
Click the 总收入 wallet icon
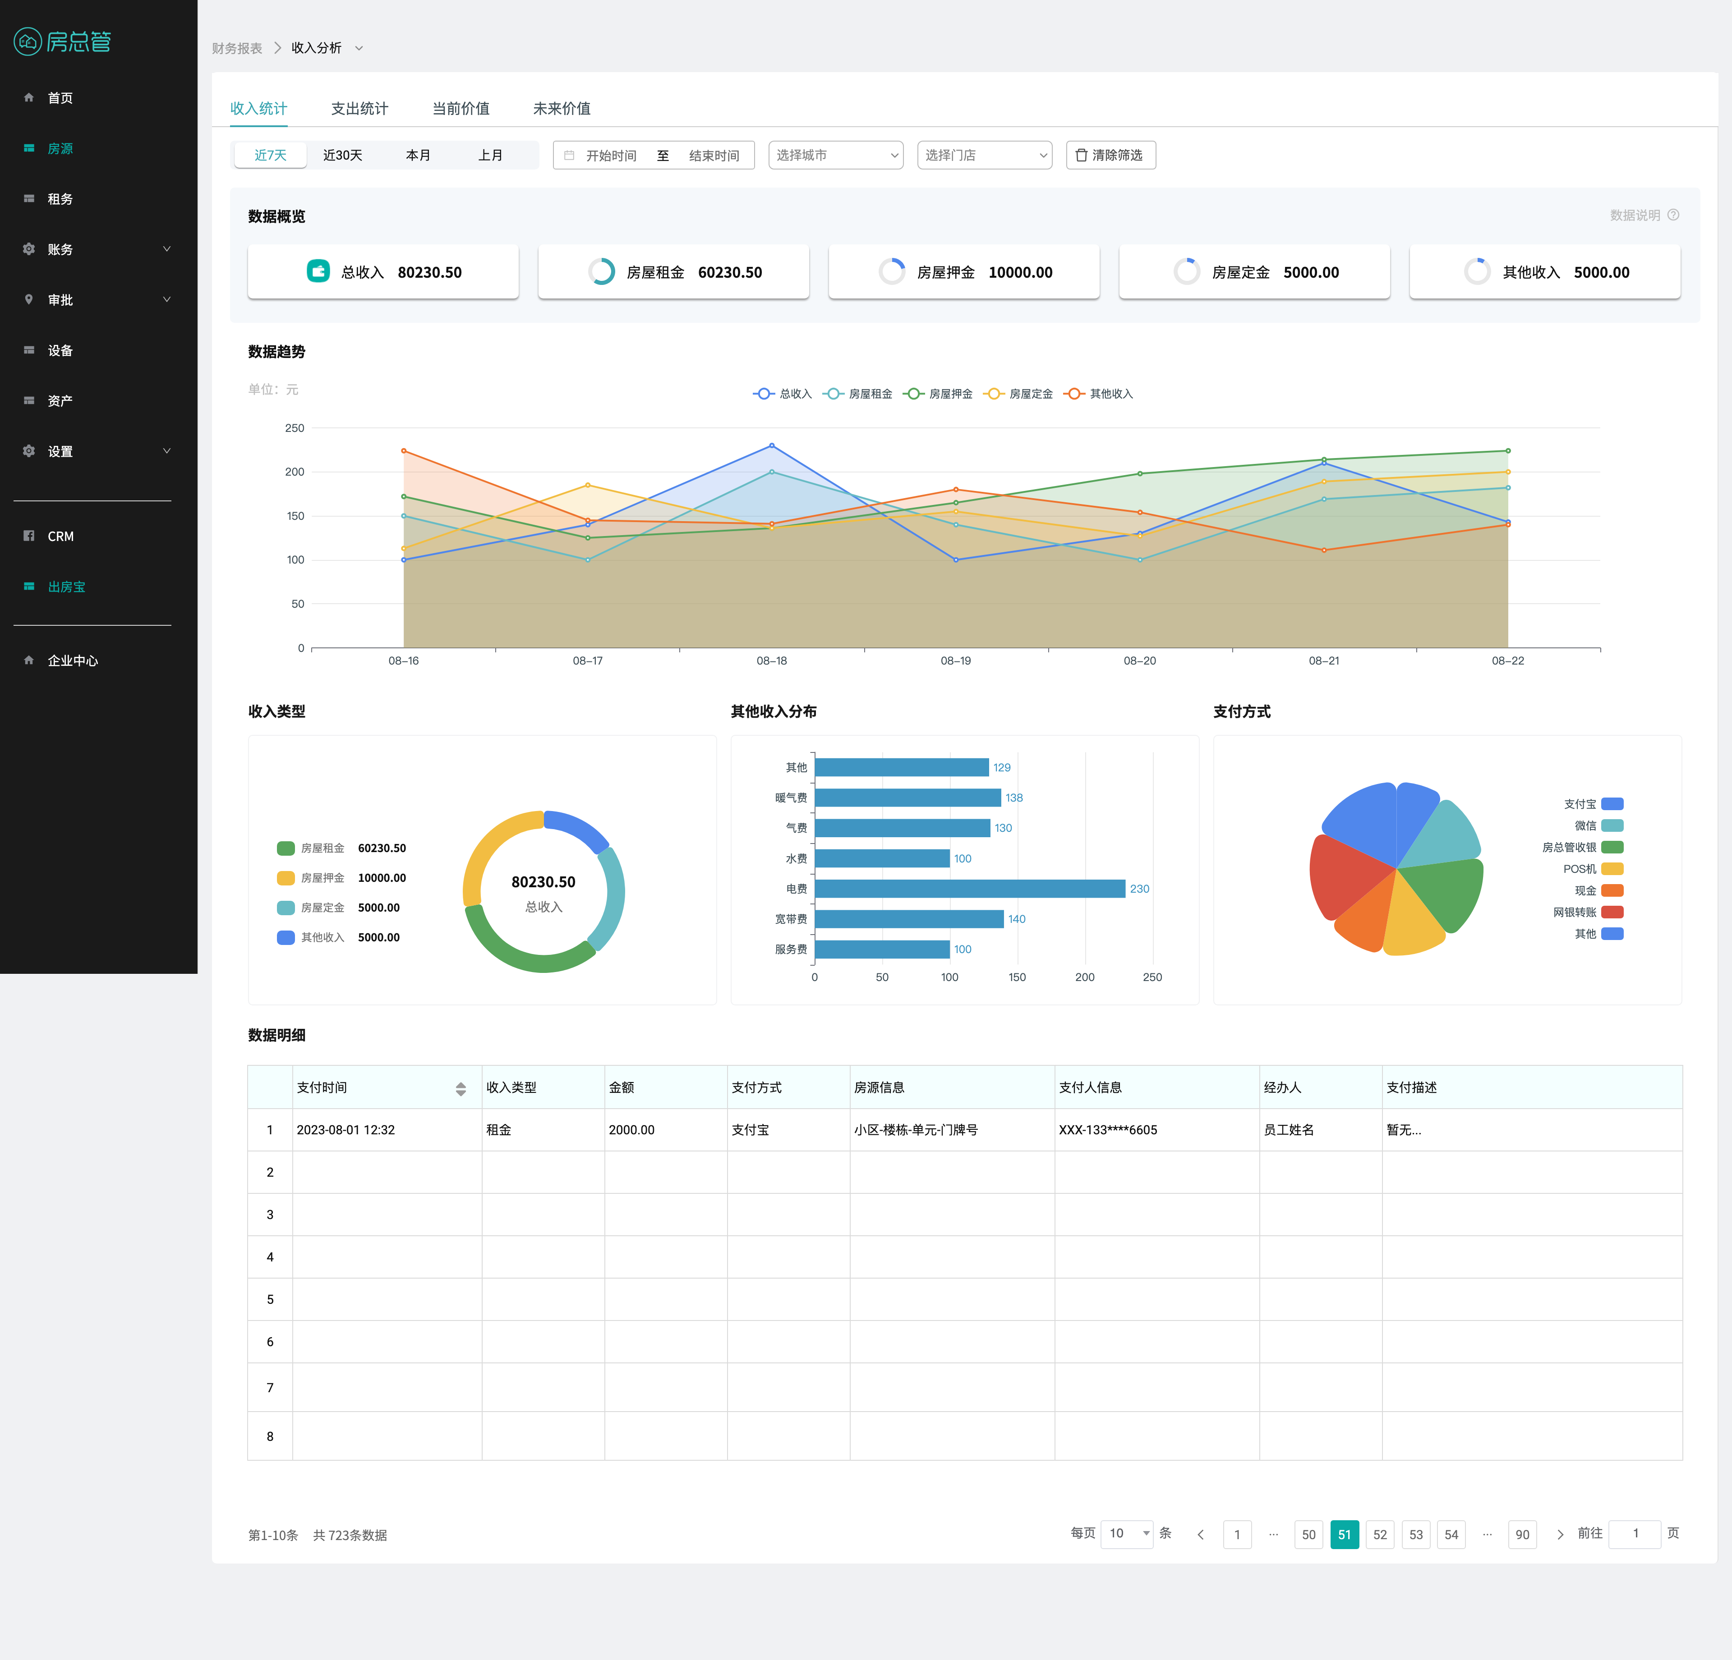click(318, 271)
